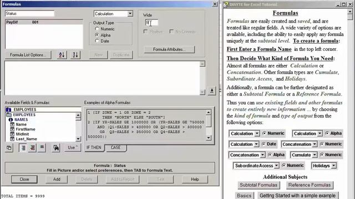Click the collapsed list view icon
355x199 pixels.
coord(42,148)
